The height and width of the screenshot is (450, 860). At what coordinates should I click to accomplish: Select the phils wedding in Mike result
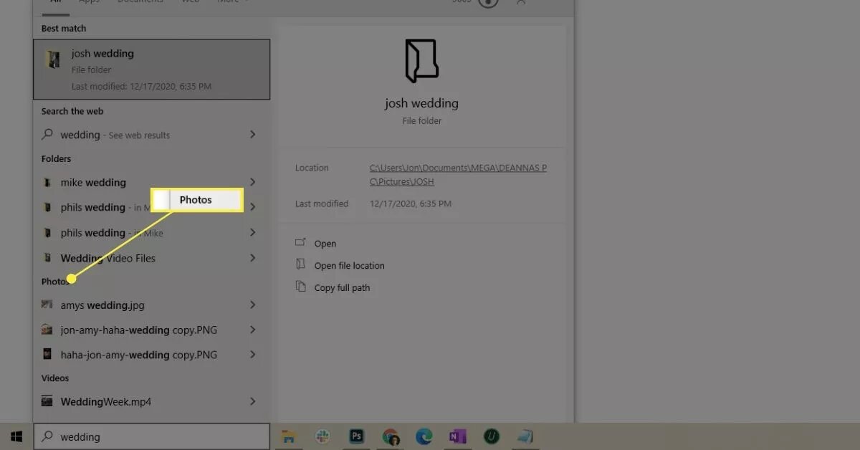(x=151, y=233)
